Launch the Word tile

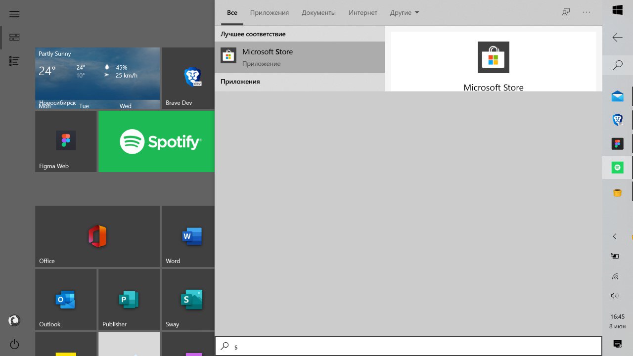(188, 236)
